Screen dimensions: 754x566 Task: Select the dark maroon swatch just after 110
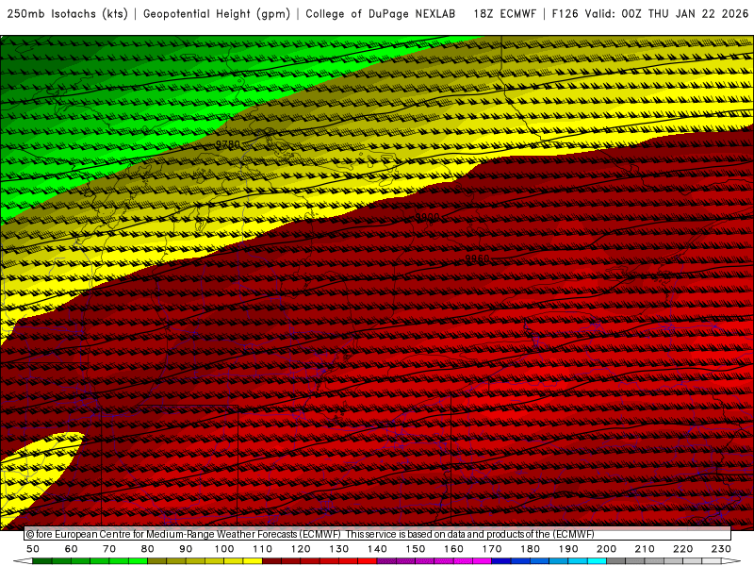pyautogui.click(x=271, y=561)
